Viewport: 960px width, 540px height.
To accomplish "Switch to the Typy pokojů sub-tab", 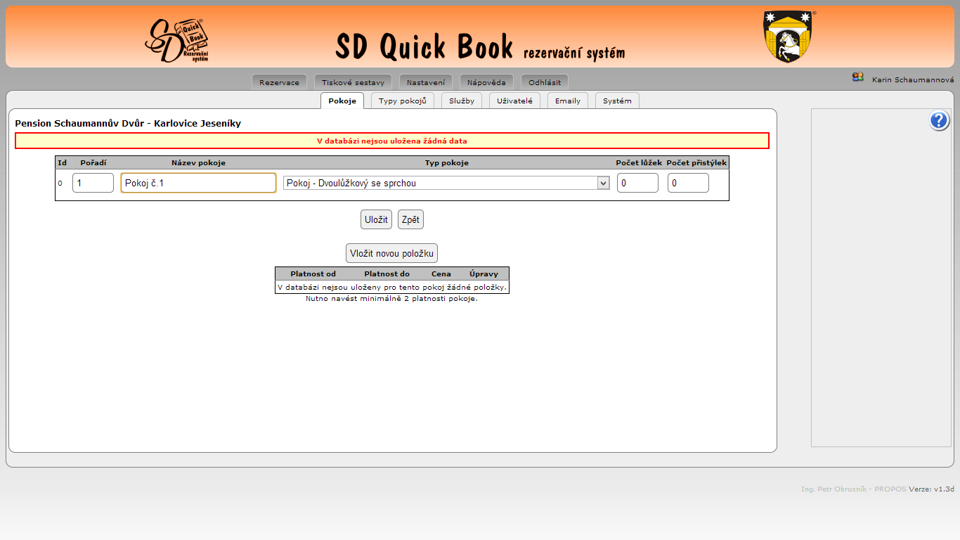I will tap(403, 101).
